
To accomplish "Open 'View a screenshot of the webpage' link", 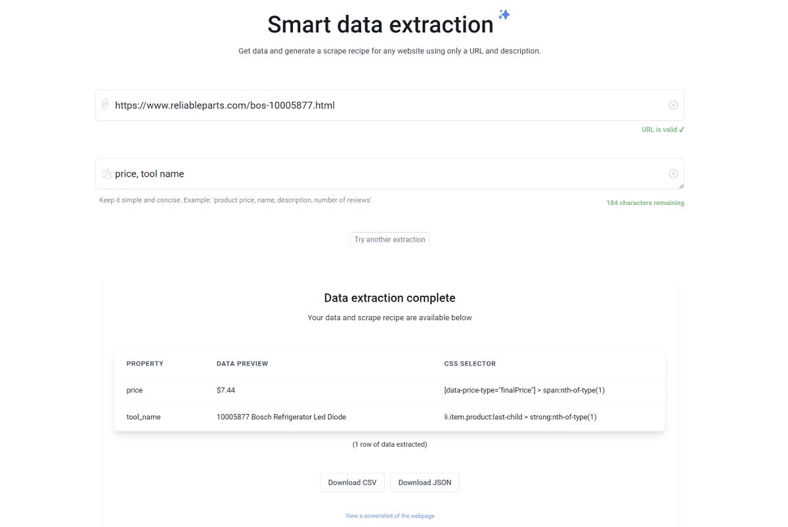I will [x=389, y=516].
